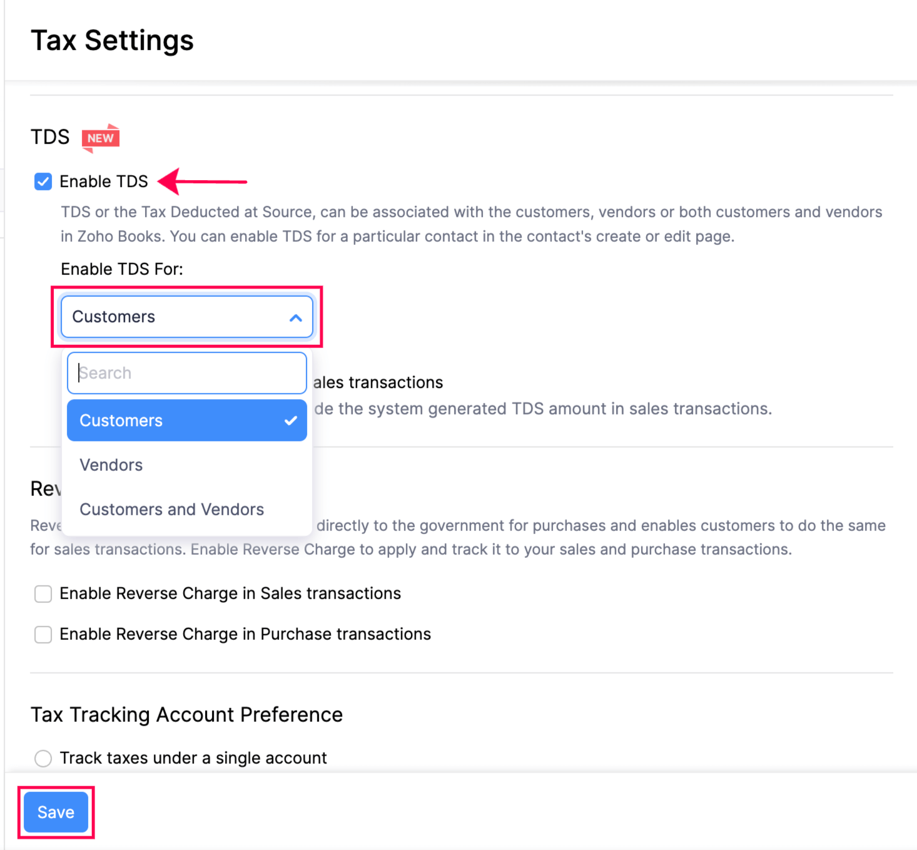Check Enable Reverse Charge in Purchase transactions
The height and width of the screenshot is (850, 917).
43,634
